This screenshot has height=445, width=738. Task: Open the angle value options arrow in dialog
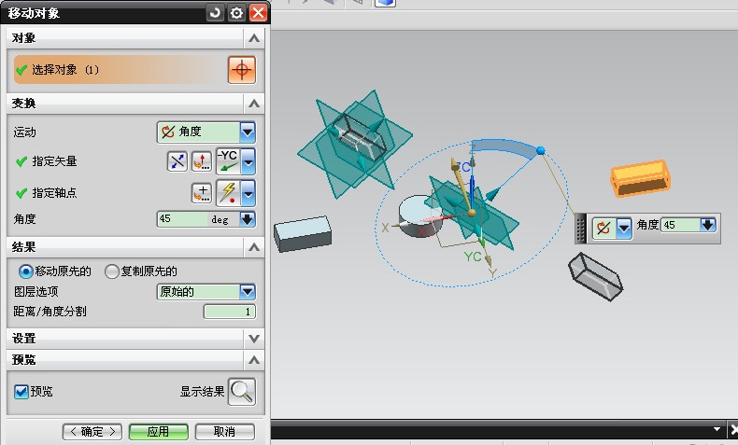point(248,219)
